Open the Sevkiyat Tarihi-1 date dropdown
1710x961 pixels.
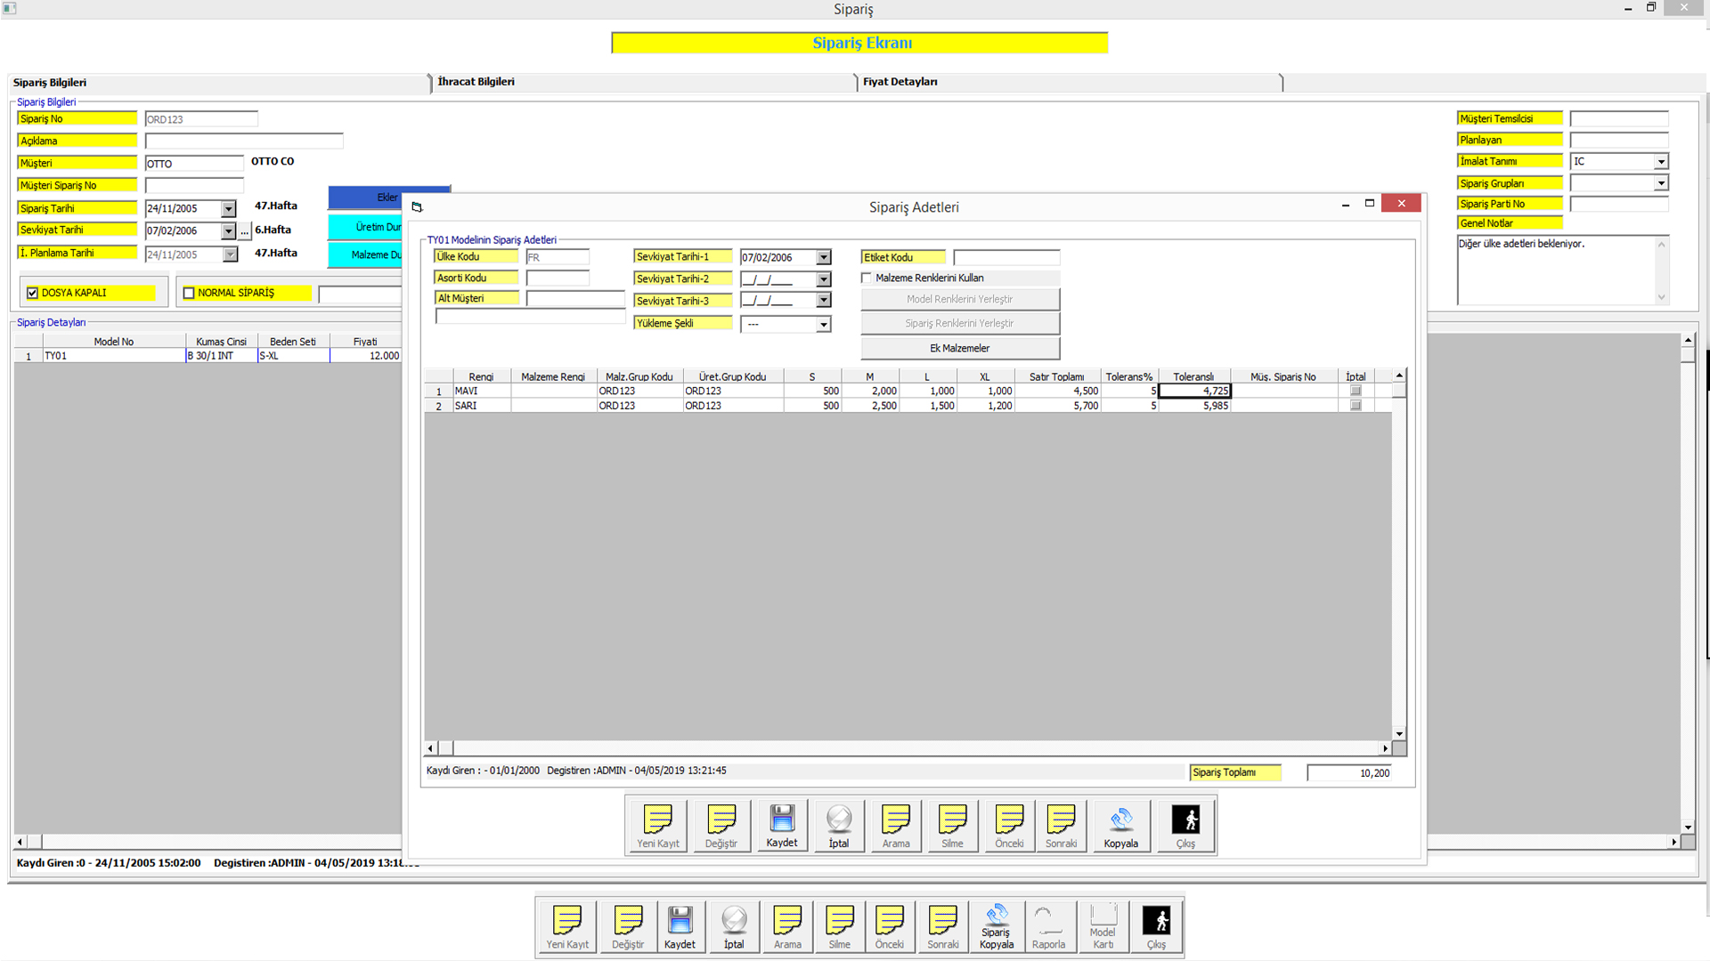point(824,257)
